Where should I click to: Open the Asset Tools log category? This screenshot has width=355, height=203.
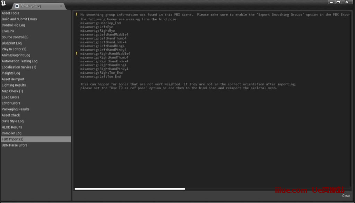(x=10, y=13)
